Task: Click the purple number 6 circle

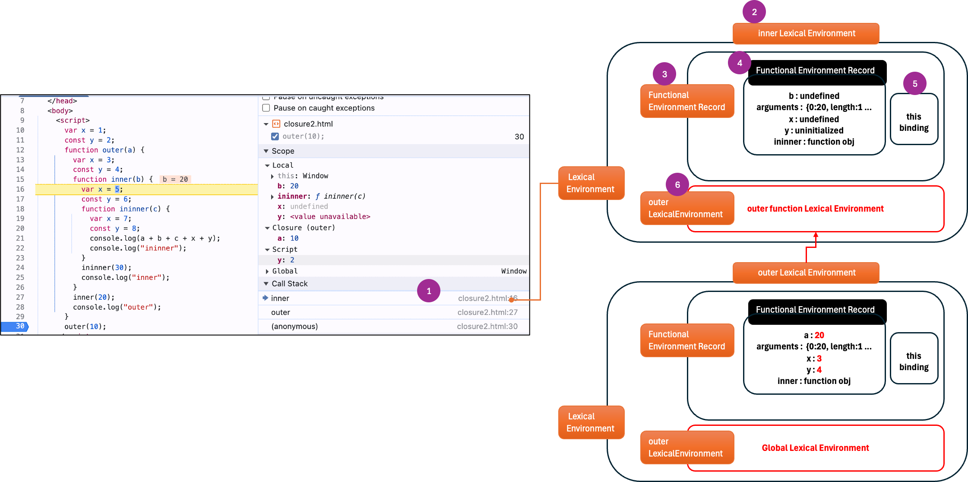Action: (x=677, y=185)
